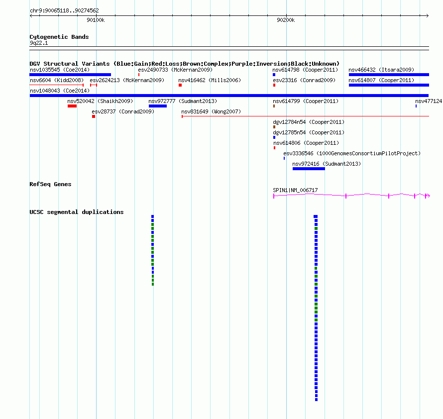Image resolution: width=443 pixels, height=419 pixels.
Task: Select the blue nsv972416 gain bar
Action: tap(309, 169)
